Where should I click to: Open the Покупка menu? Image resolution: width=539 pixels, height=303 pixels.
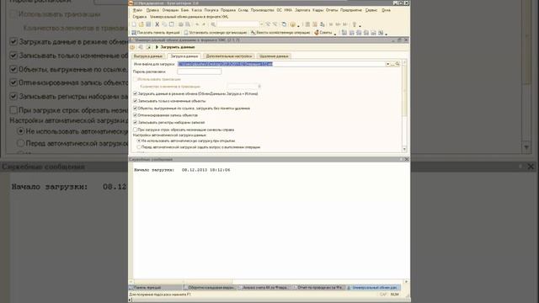[211, 10]
